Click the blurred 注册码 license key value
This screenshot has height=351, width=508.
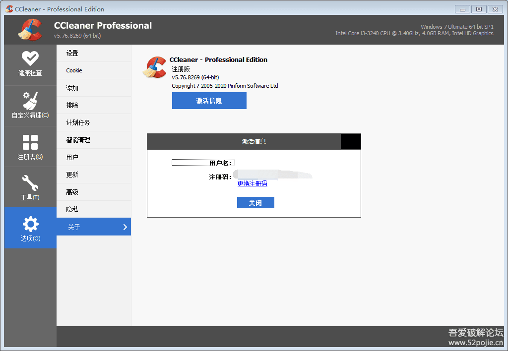[x=273, y=175]
